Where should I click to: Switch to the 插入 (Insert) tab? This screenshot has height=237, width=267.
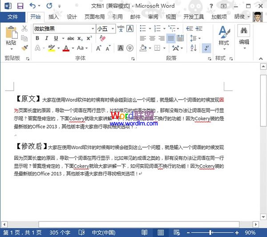click(53, 17)
